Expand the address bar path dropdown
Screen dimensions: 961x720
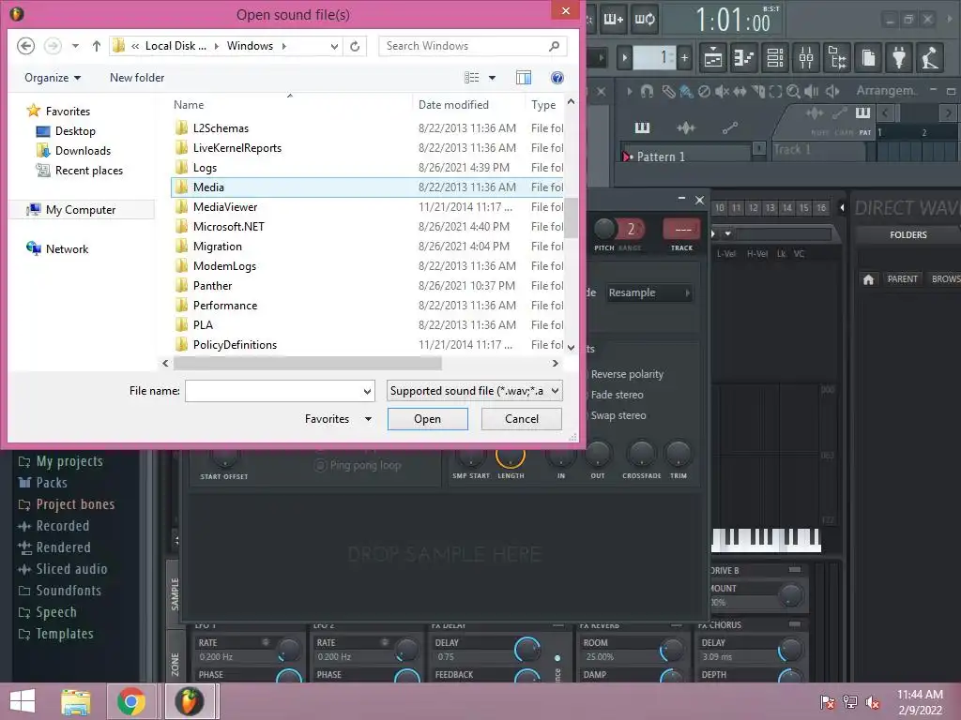[334, 47]
